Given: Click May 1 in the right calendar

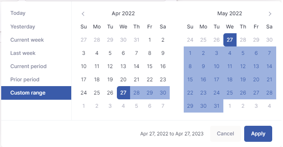Looking at the screenshot, I should point(190,53).
